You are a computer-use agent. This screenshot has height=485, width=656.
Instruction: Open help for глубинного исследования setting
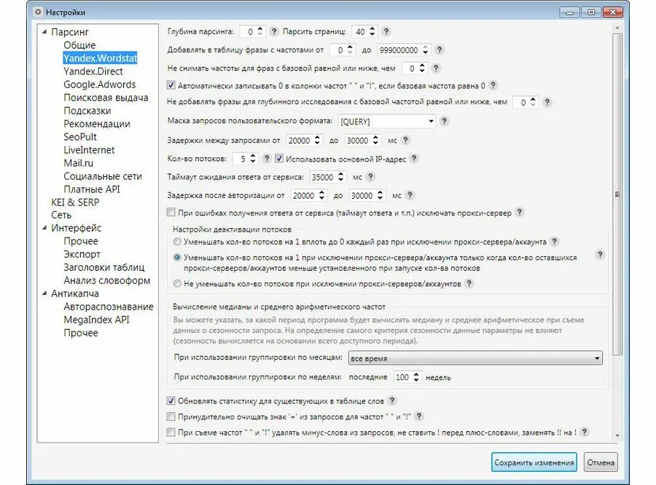[x=547, y=102]
